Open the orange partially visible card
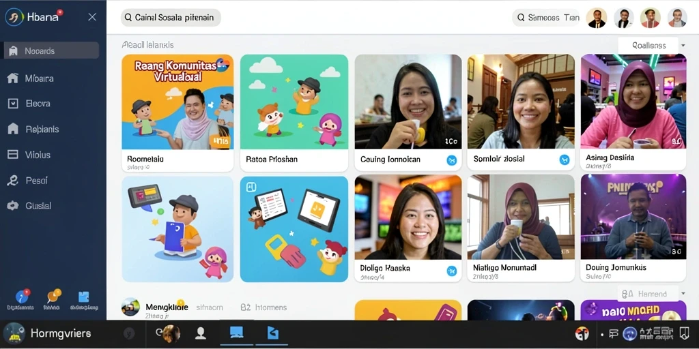The image size is (699, 349). click(x=408, y=310)
